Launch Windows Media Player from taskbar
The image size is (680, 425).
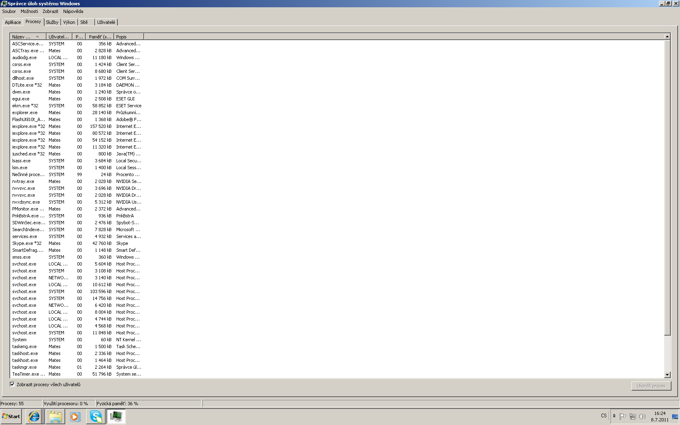(x=75, y=416)
